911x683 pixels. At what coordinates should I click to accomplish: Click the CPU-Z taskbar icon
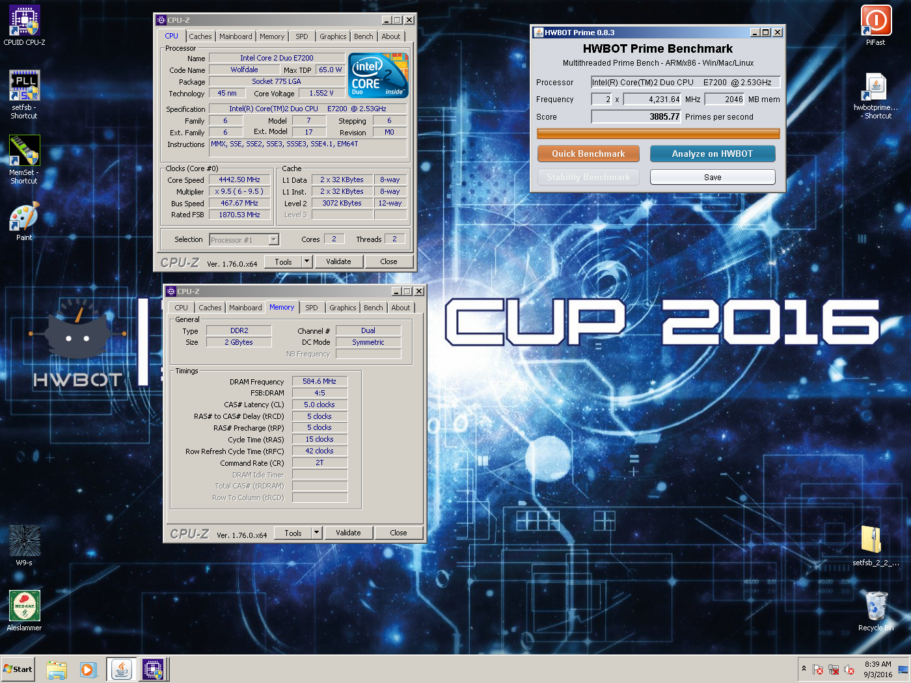pos(154,669)
